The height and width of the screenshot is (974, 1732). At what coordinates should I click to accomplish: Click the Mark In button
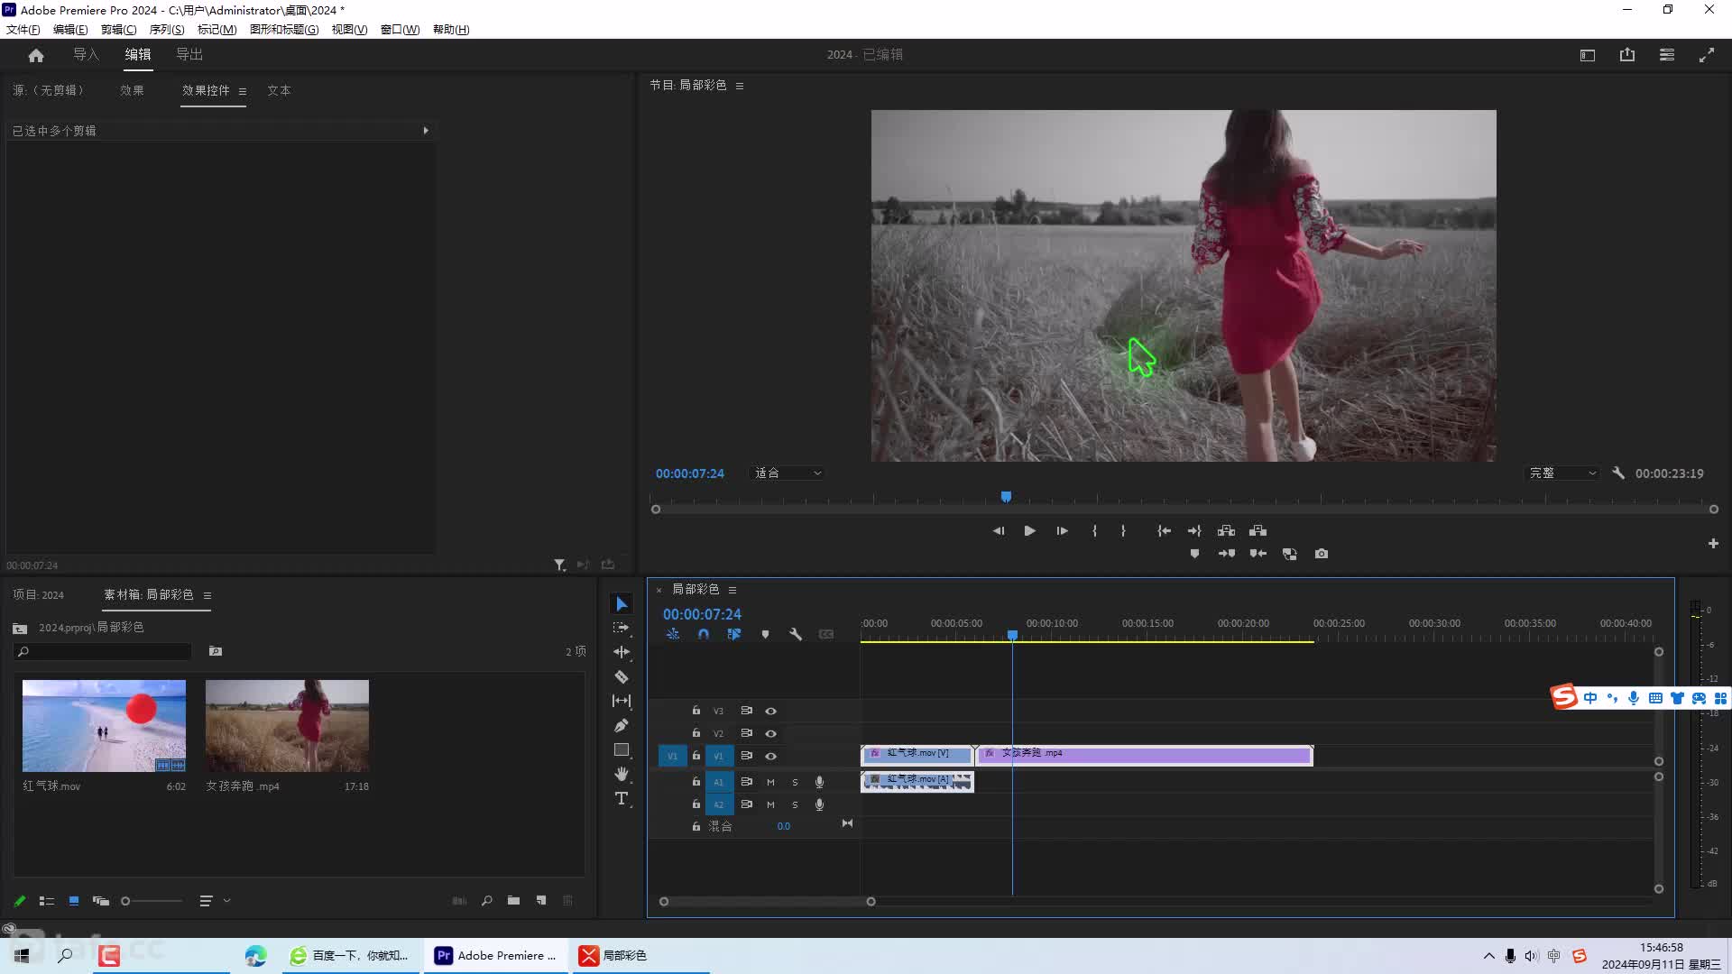[x=1094, y=530]
